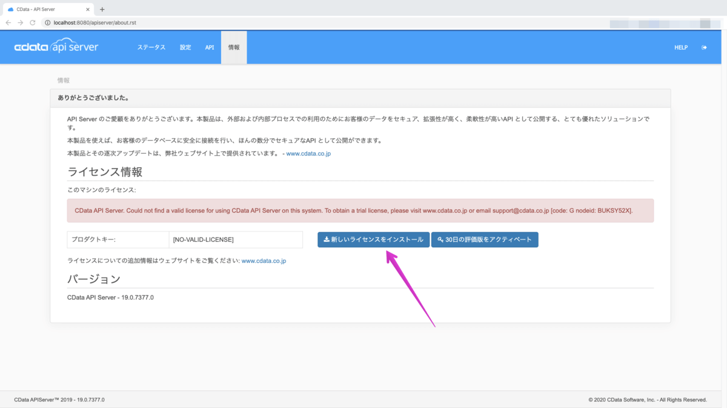
Task: Click the バージョン heading
Action: 94,279
